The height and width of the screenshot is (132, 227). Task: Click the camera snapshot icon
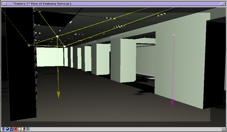(x=11, y=129)
